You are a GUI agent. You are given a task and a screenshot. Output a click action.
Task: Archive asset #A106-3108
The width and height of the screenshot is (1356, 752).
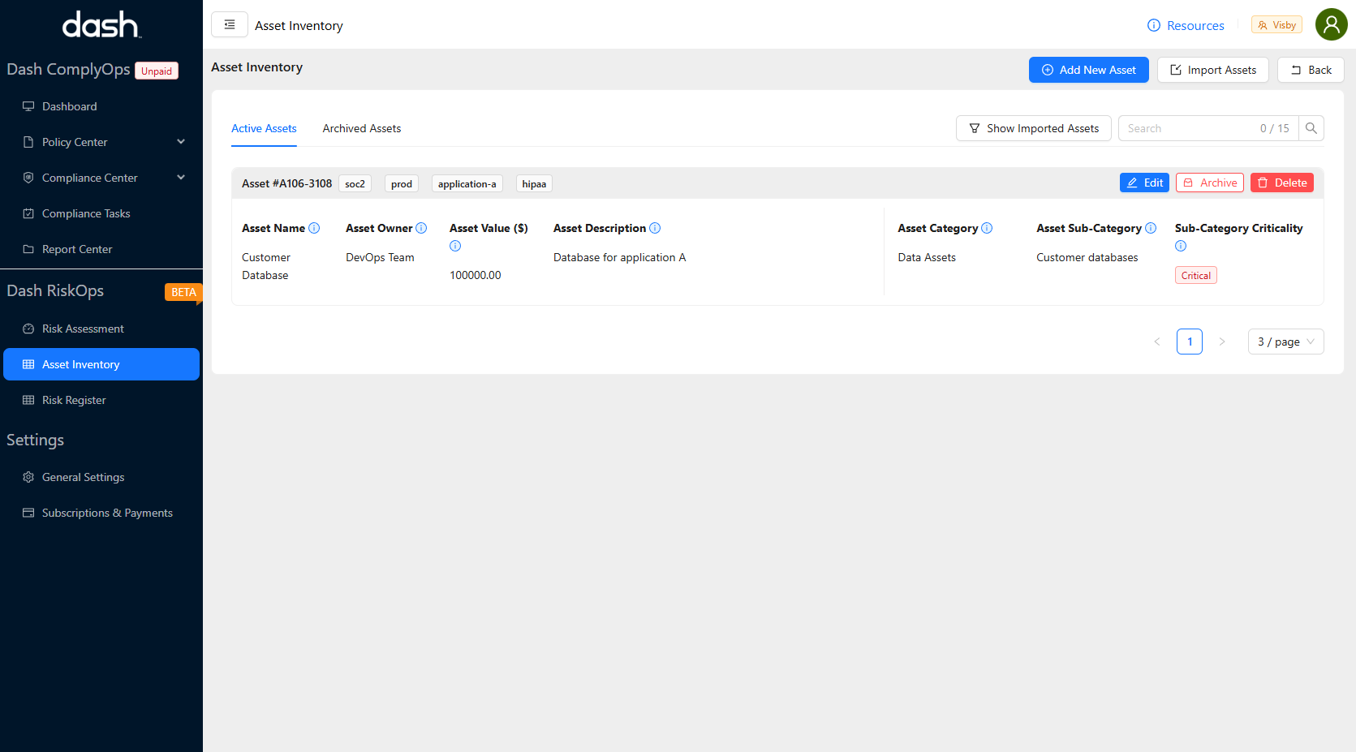[1209, 183]
